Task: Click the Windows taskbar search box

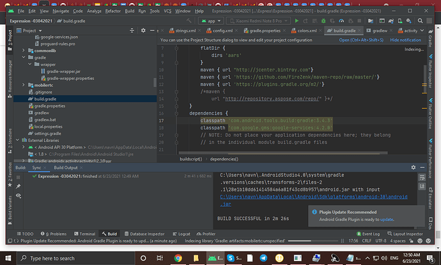Action: coord(64,258)
